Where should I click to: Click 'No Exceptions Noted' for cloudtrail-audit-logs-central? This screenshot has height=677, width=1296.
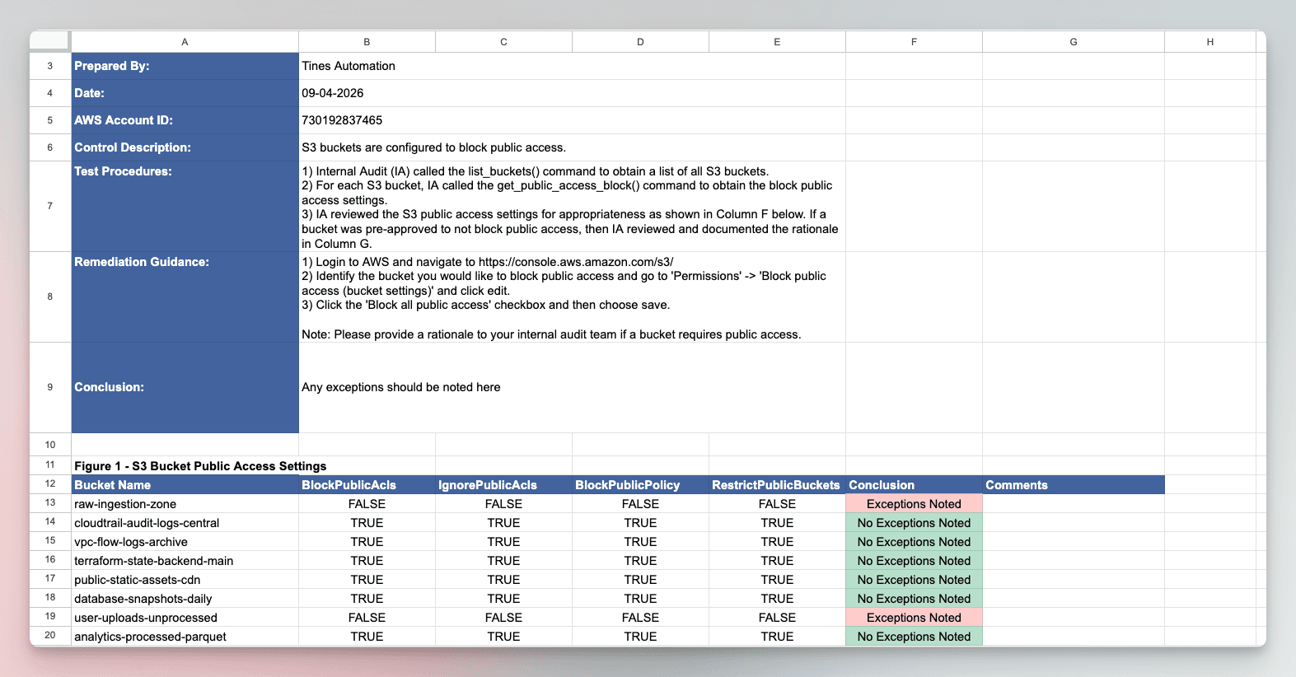[x=914, y=523]
